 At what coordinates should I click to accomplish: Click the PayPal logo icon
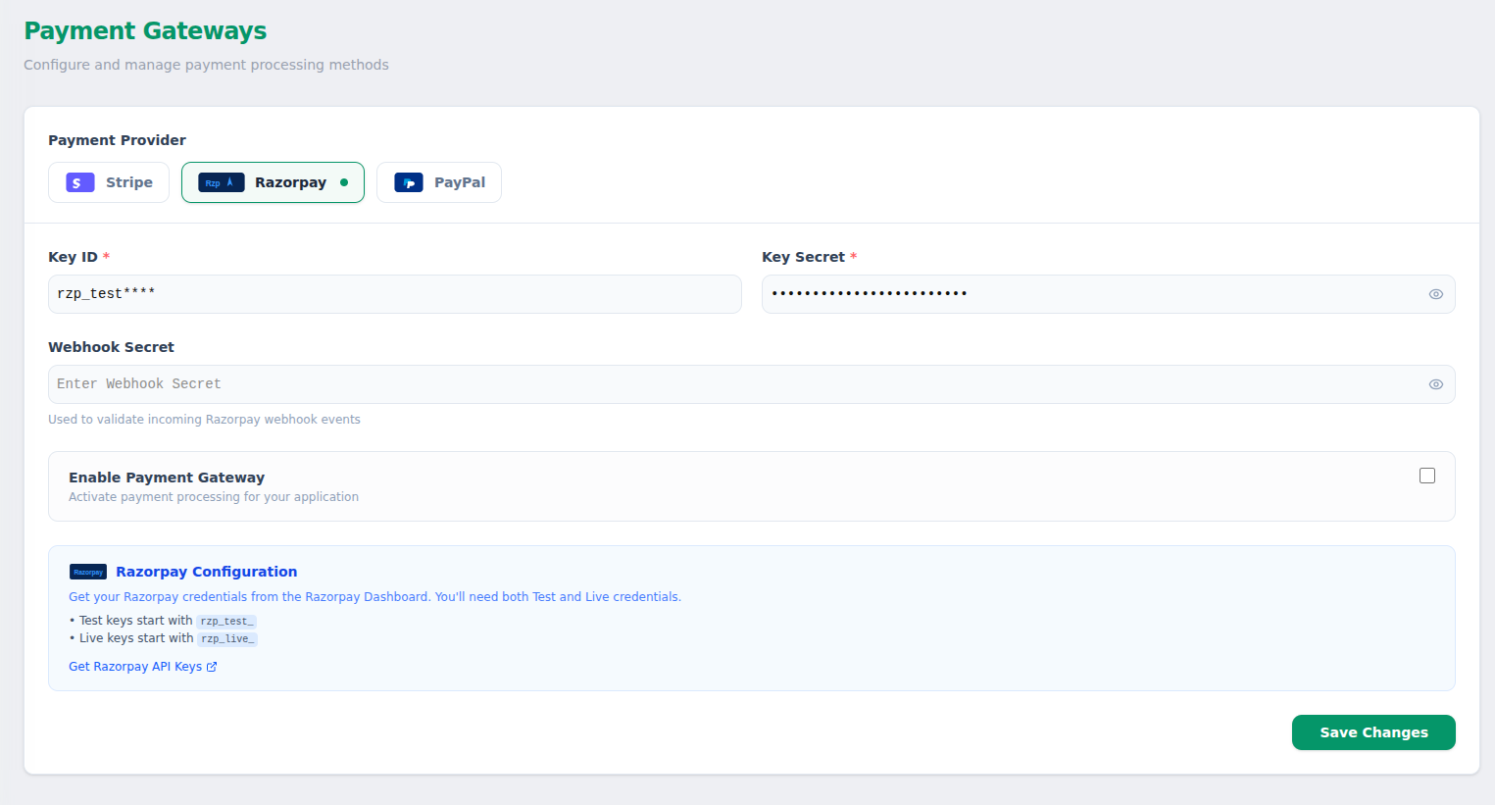tap(409, 182)
